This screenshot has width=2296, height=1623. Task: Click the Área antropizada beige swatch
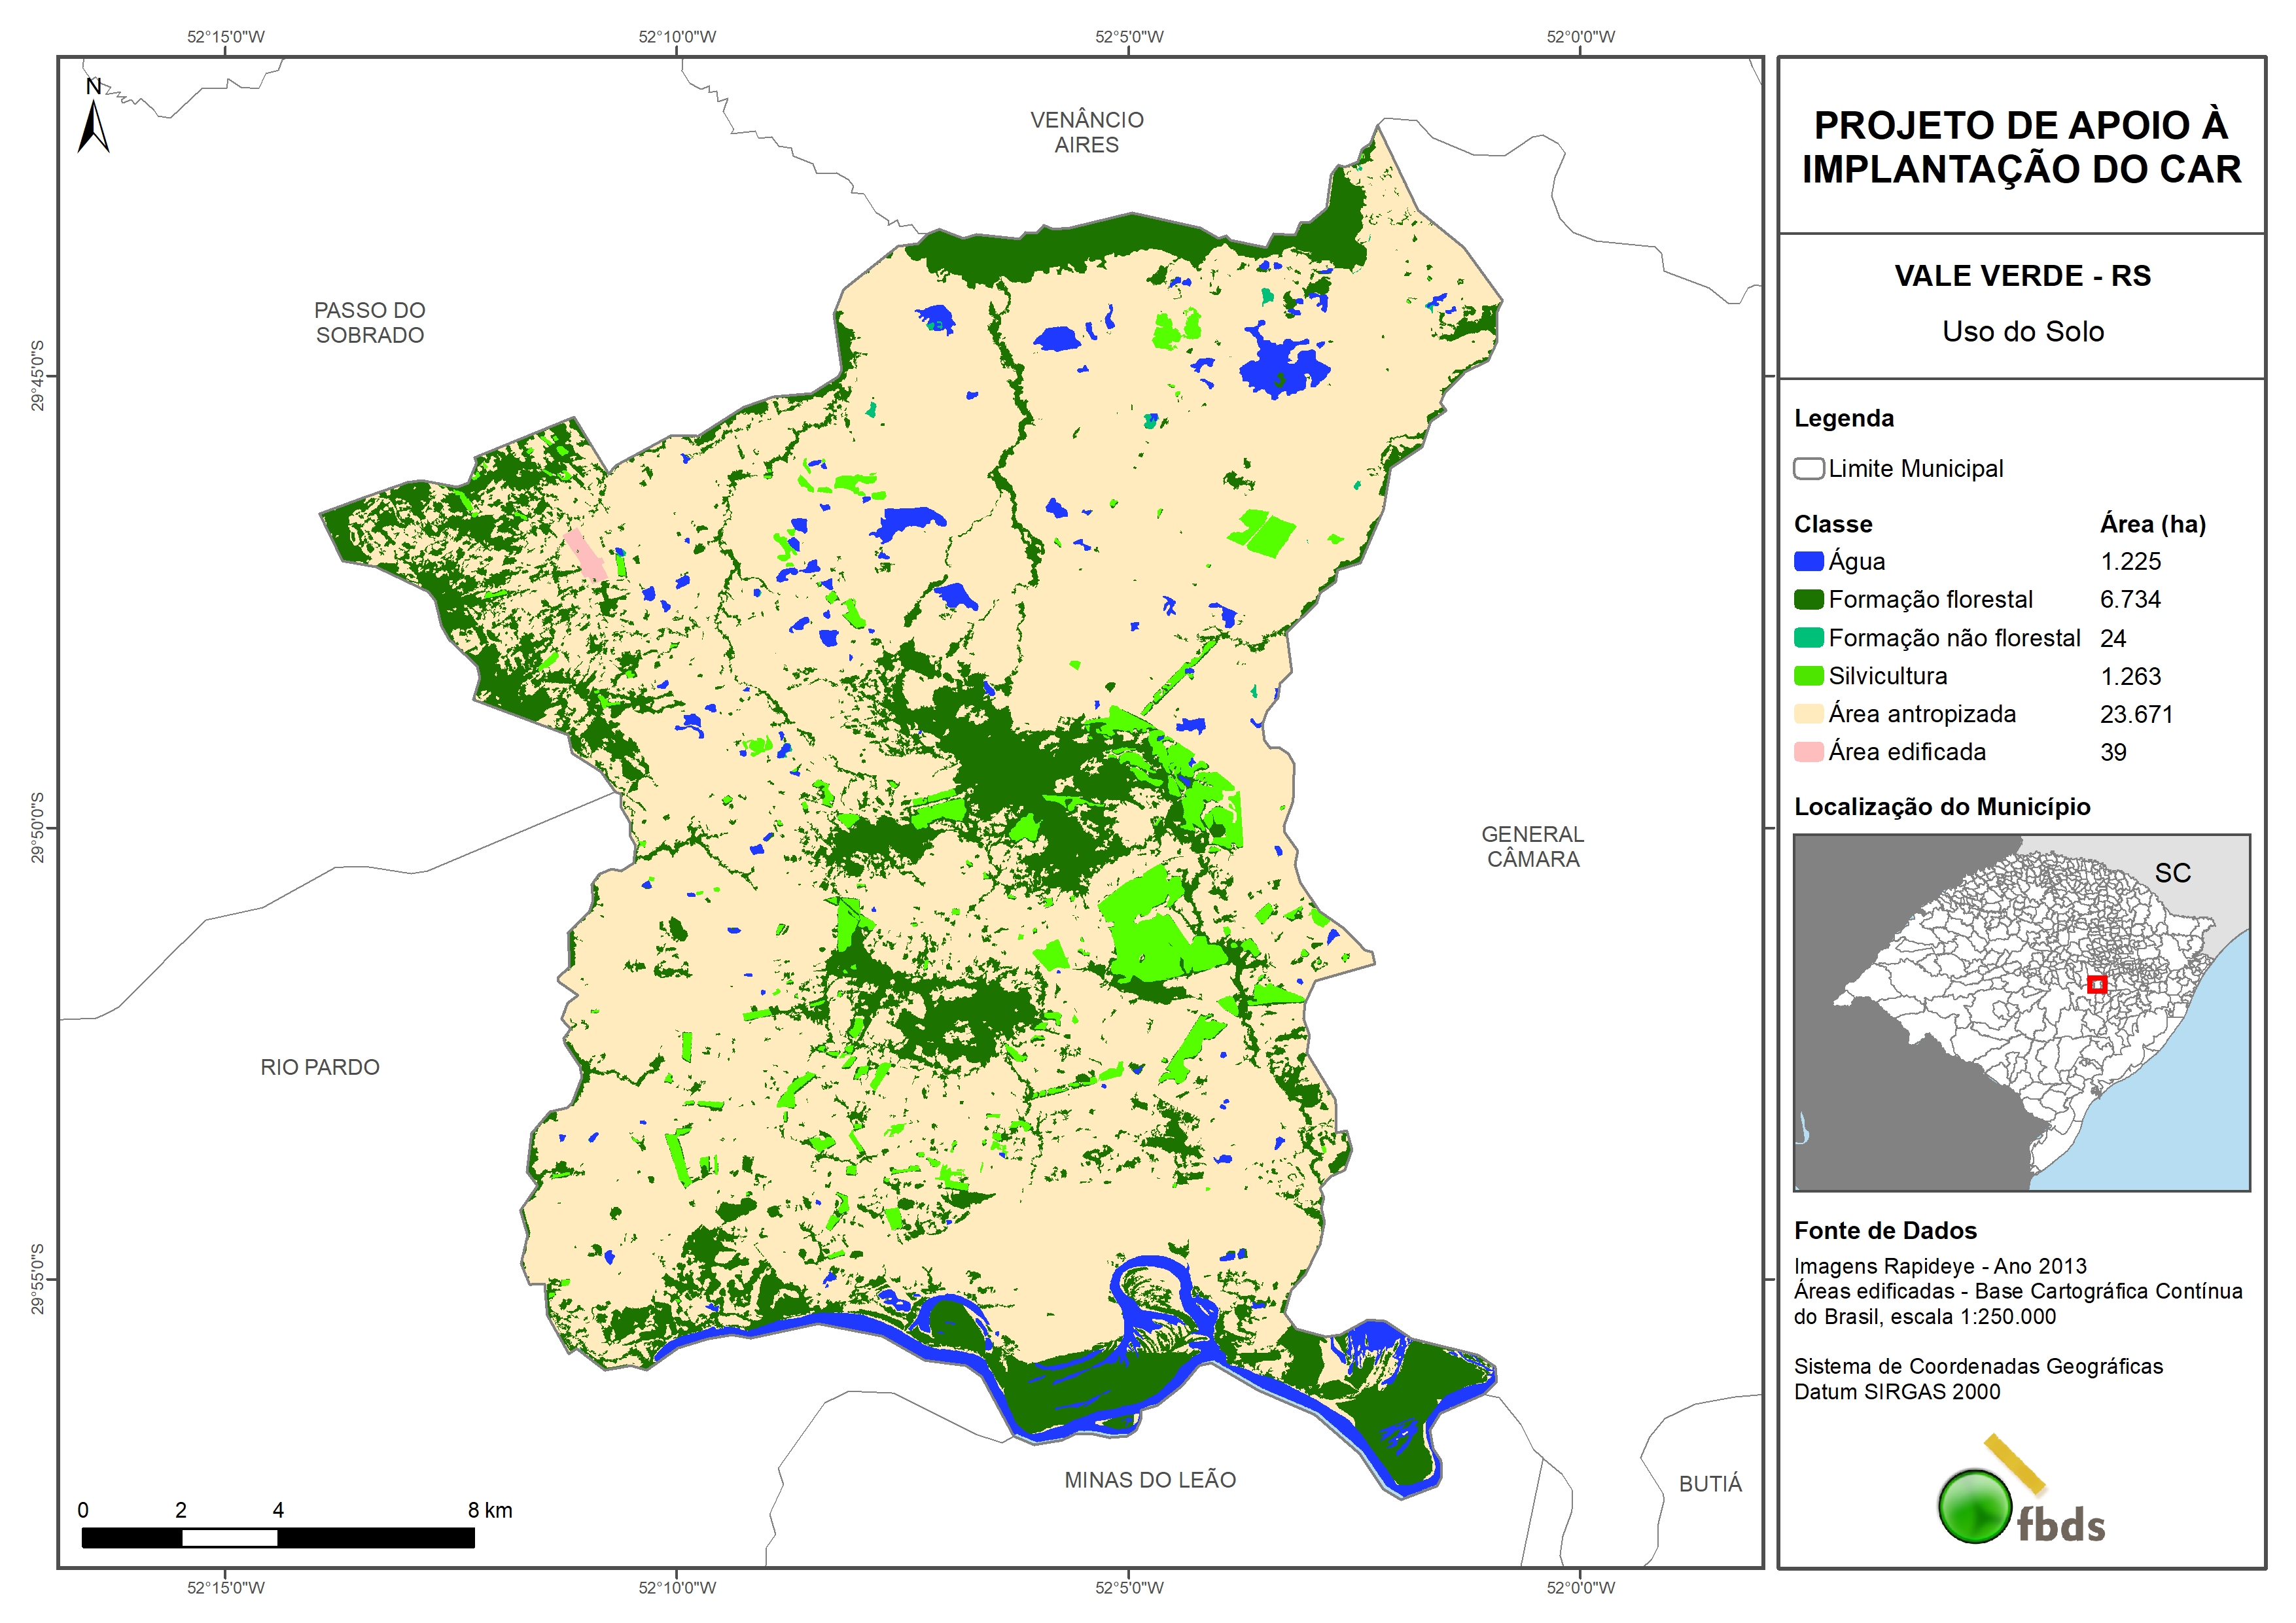[x=1808, y=714]
